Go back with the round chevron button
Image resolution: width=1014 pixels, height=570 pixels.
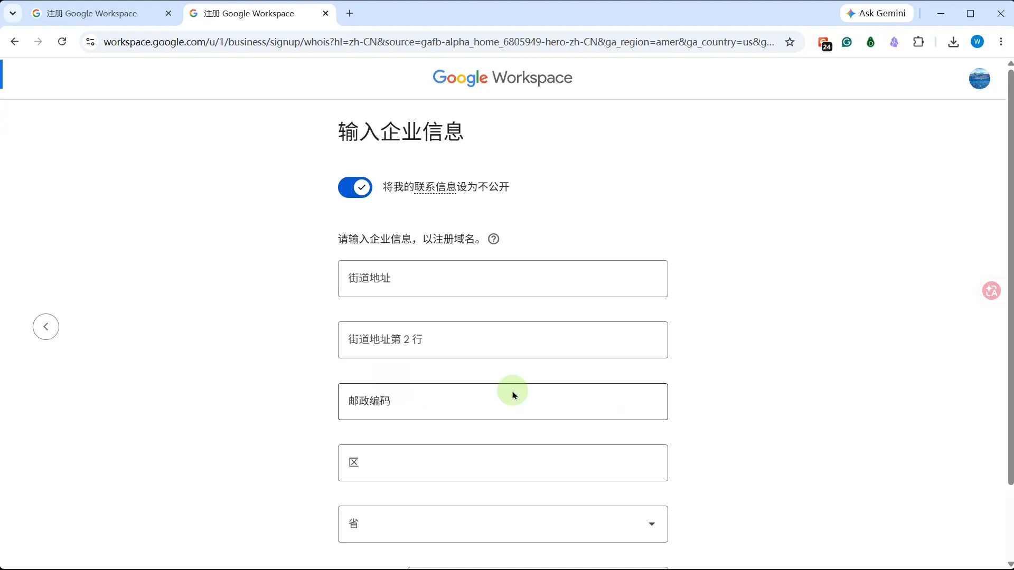[46, 327]
